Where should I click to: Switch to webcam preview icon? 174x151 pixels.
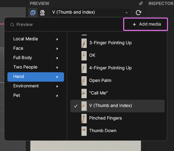click(x=42, y=13)
